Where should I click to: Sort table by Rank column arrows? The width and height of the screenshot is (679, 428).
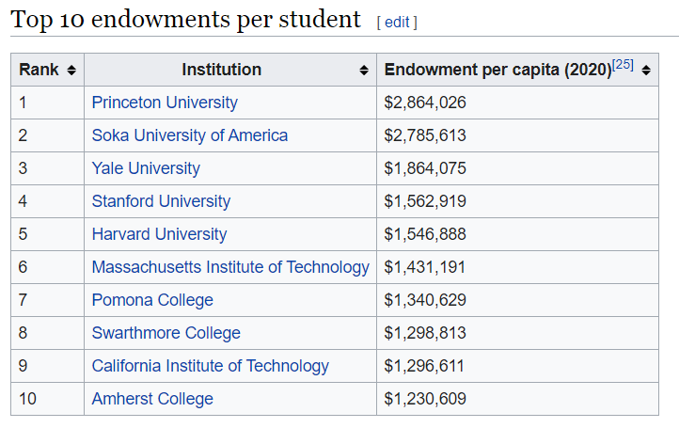coord(71,71)
